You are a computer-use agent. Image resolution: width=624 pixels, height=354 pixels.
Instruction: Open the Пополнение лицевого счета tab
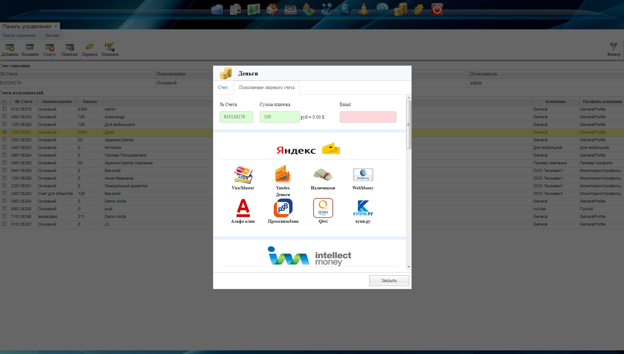266,88
